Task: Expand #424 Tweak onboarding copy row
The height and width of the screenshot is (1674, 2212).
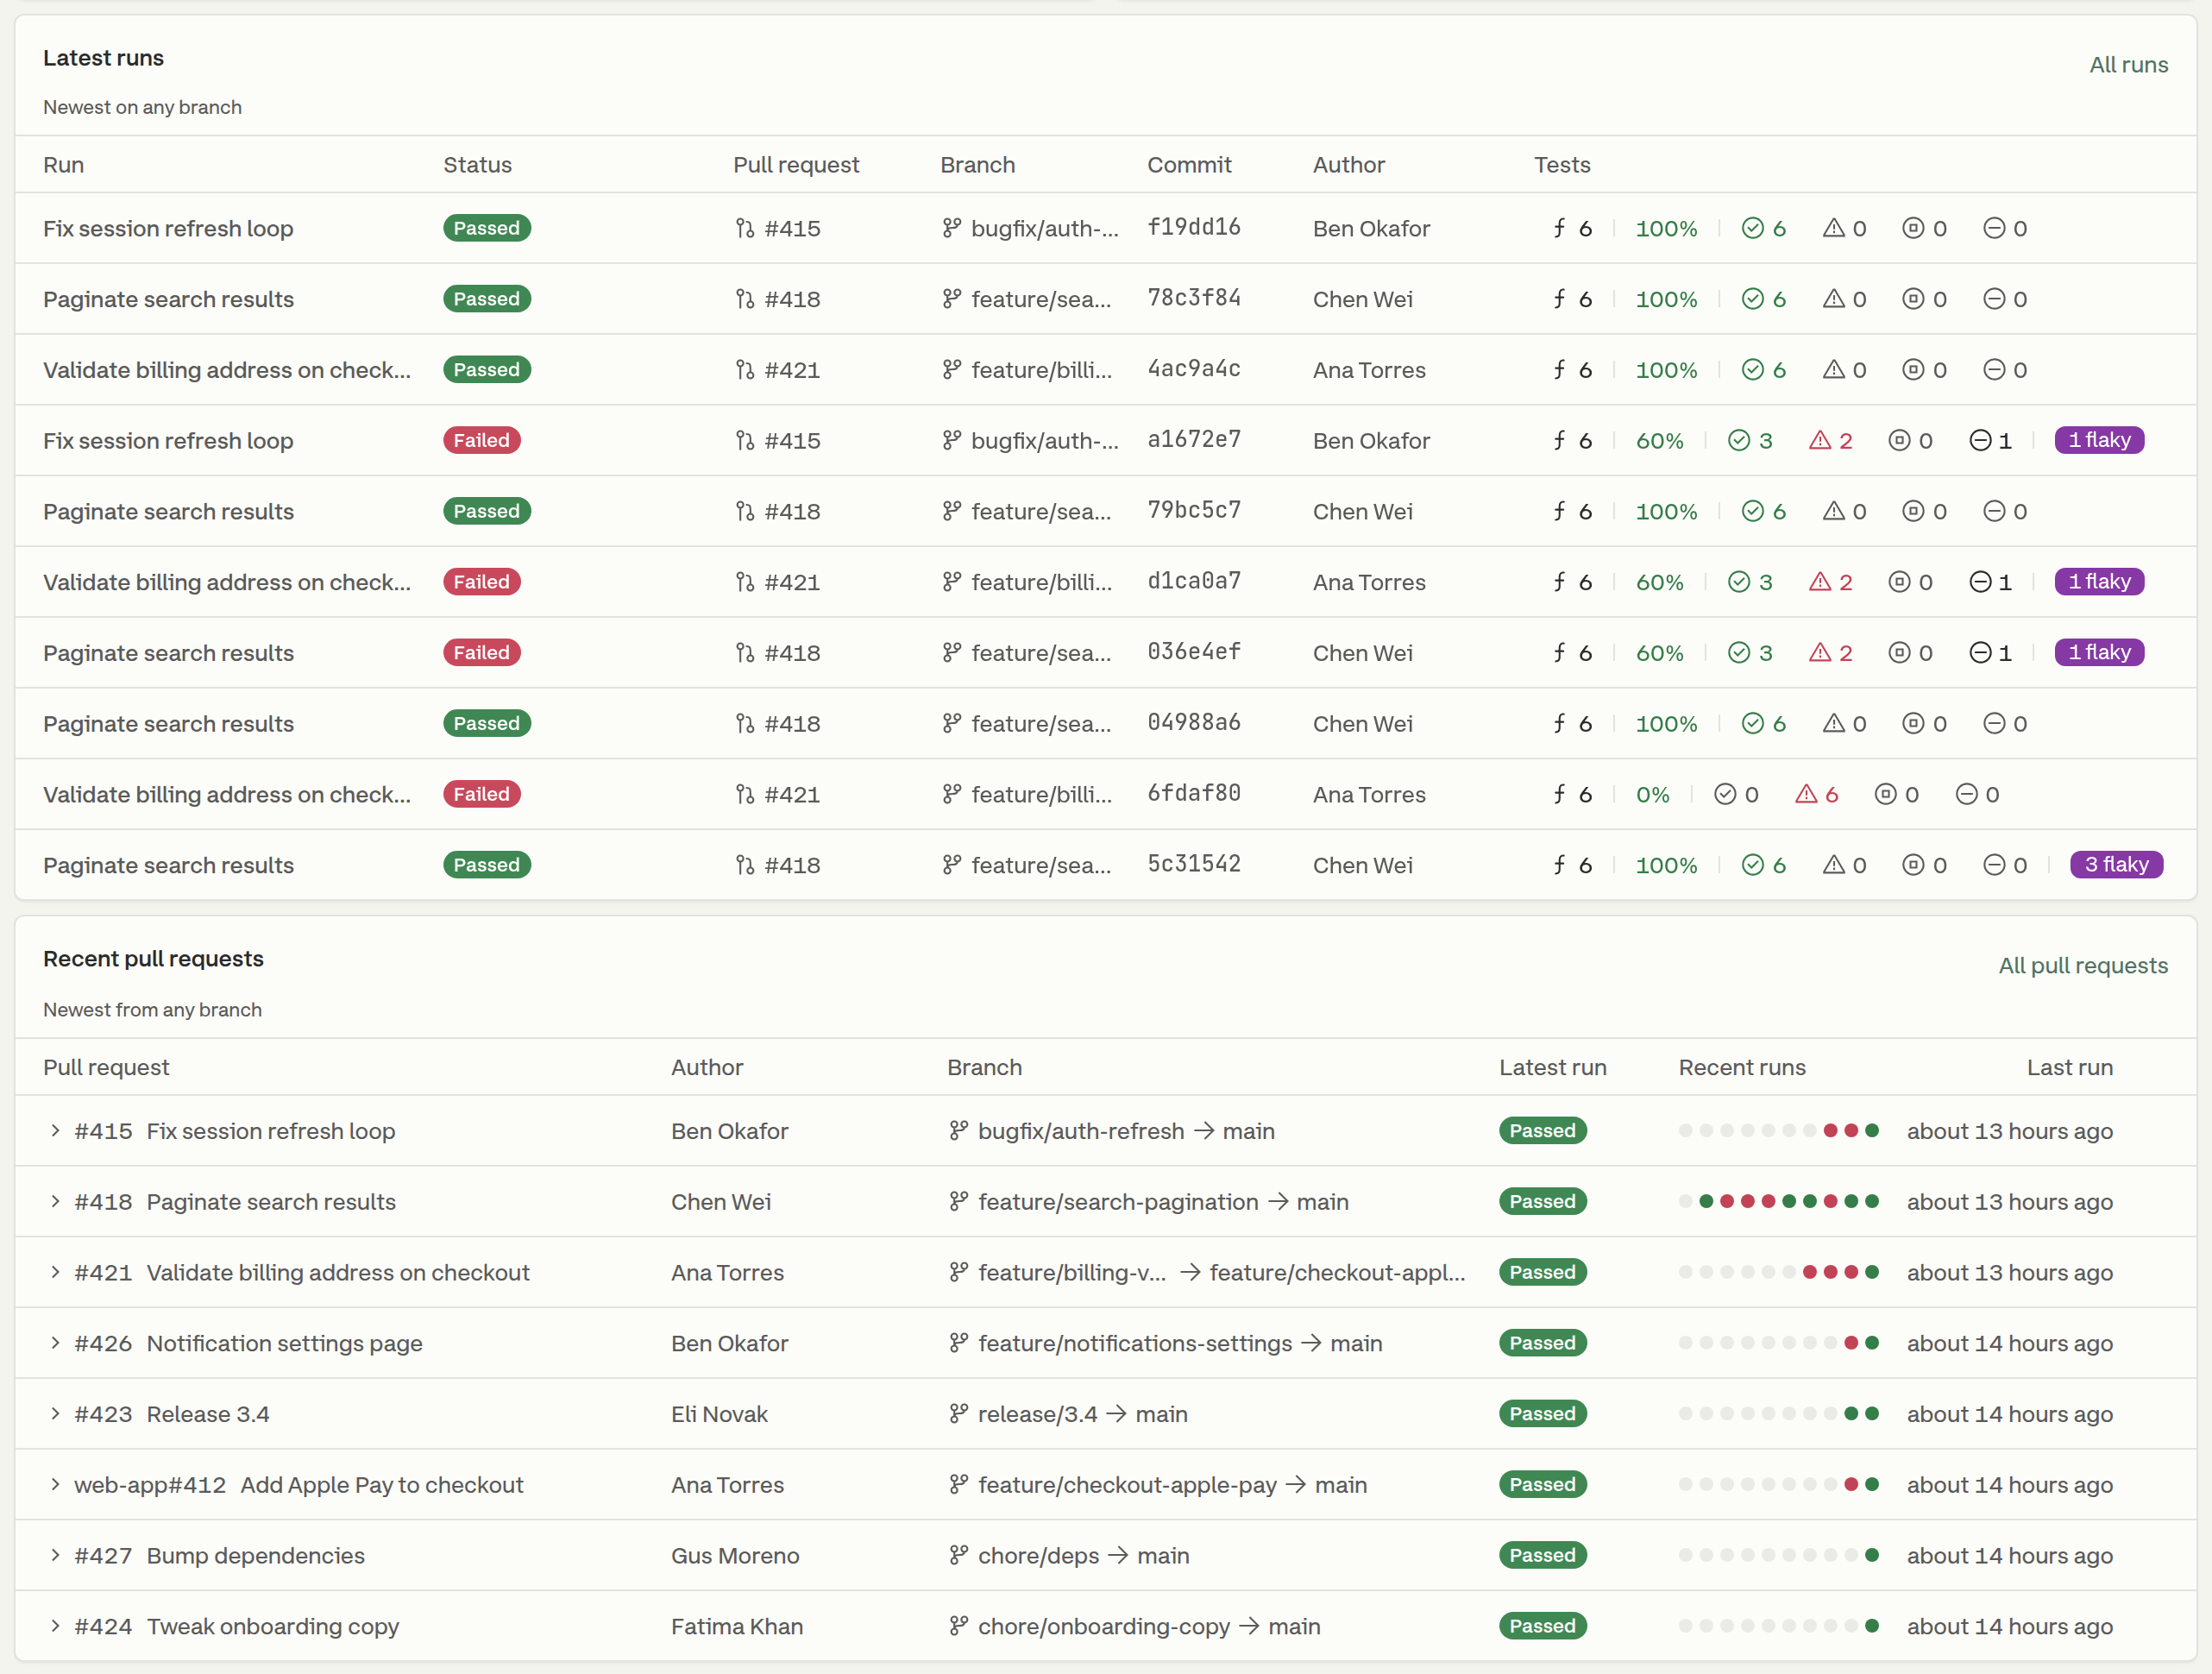Action: 55,1625
